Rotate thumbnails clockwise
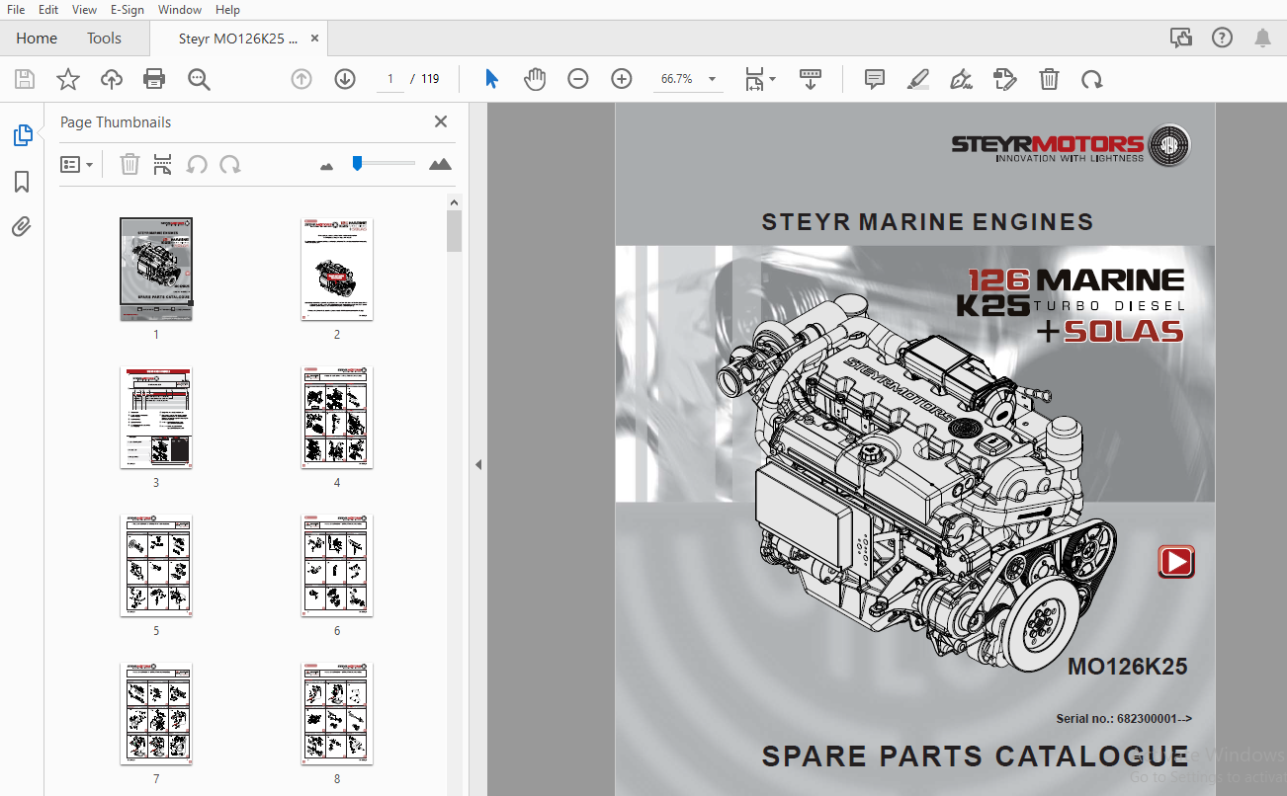The height and width of the screenshot is (796, 1287). click(x=230, y=165)
